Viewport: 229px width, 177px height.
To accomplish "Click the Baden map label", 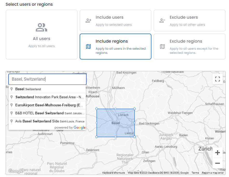I will coord(183,135).
